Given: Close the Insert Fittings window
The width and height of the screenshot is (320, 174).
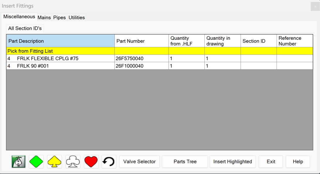Looking at the screenshot, I should tap(315, 6).
